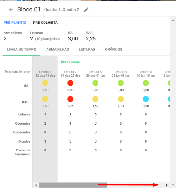Open the LINHA DO TEMPO tab
Viewport: 176px width, 188px height.
(22, 49)
